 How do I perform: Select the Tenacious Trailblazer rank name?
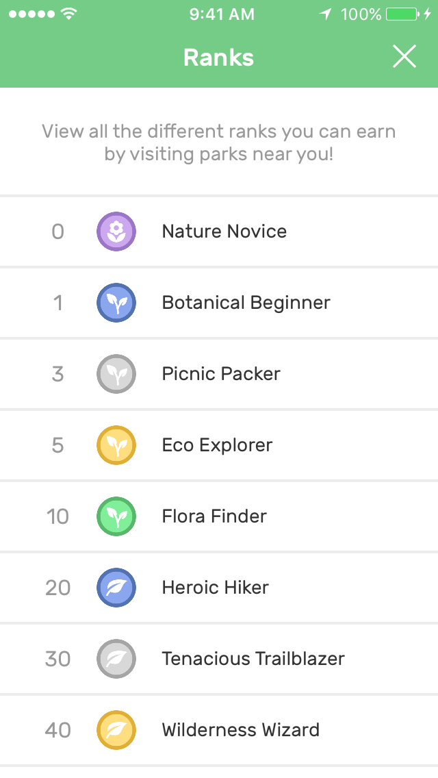point(253,659)
